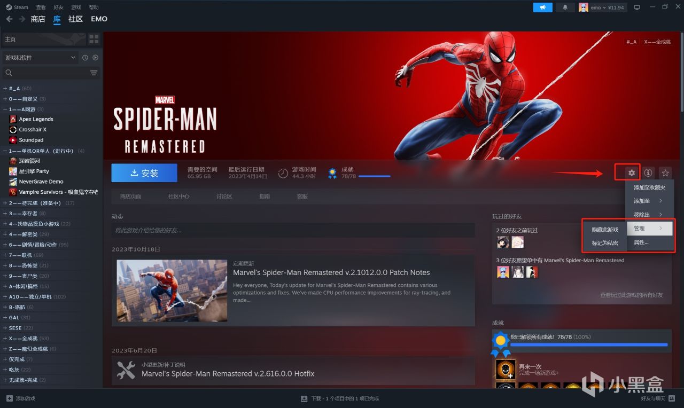The image size is (684, 408).
Task: Go back with the left arrow
Action: pos(9,19)
